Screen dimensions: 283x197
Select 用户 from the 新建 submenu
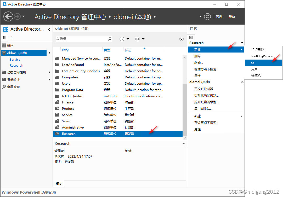(254, 69)
